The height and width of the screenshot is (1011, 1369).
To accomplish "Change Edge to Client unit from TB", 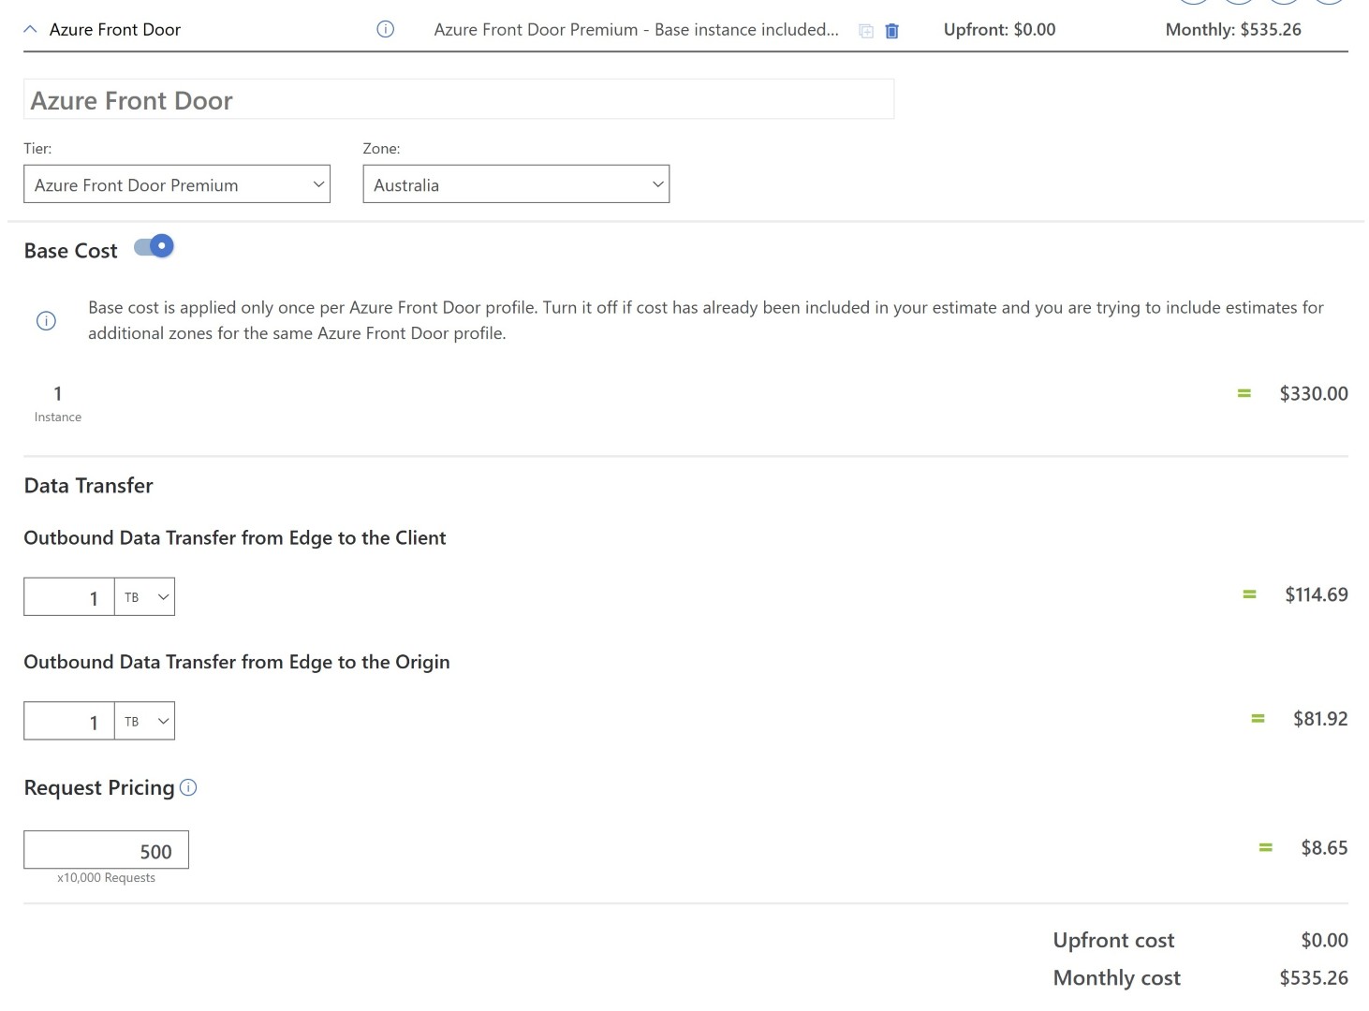I will coord(145,597).
